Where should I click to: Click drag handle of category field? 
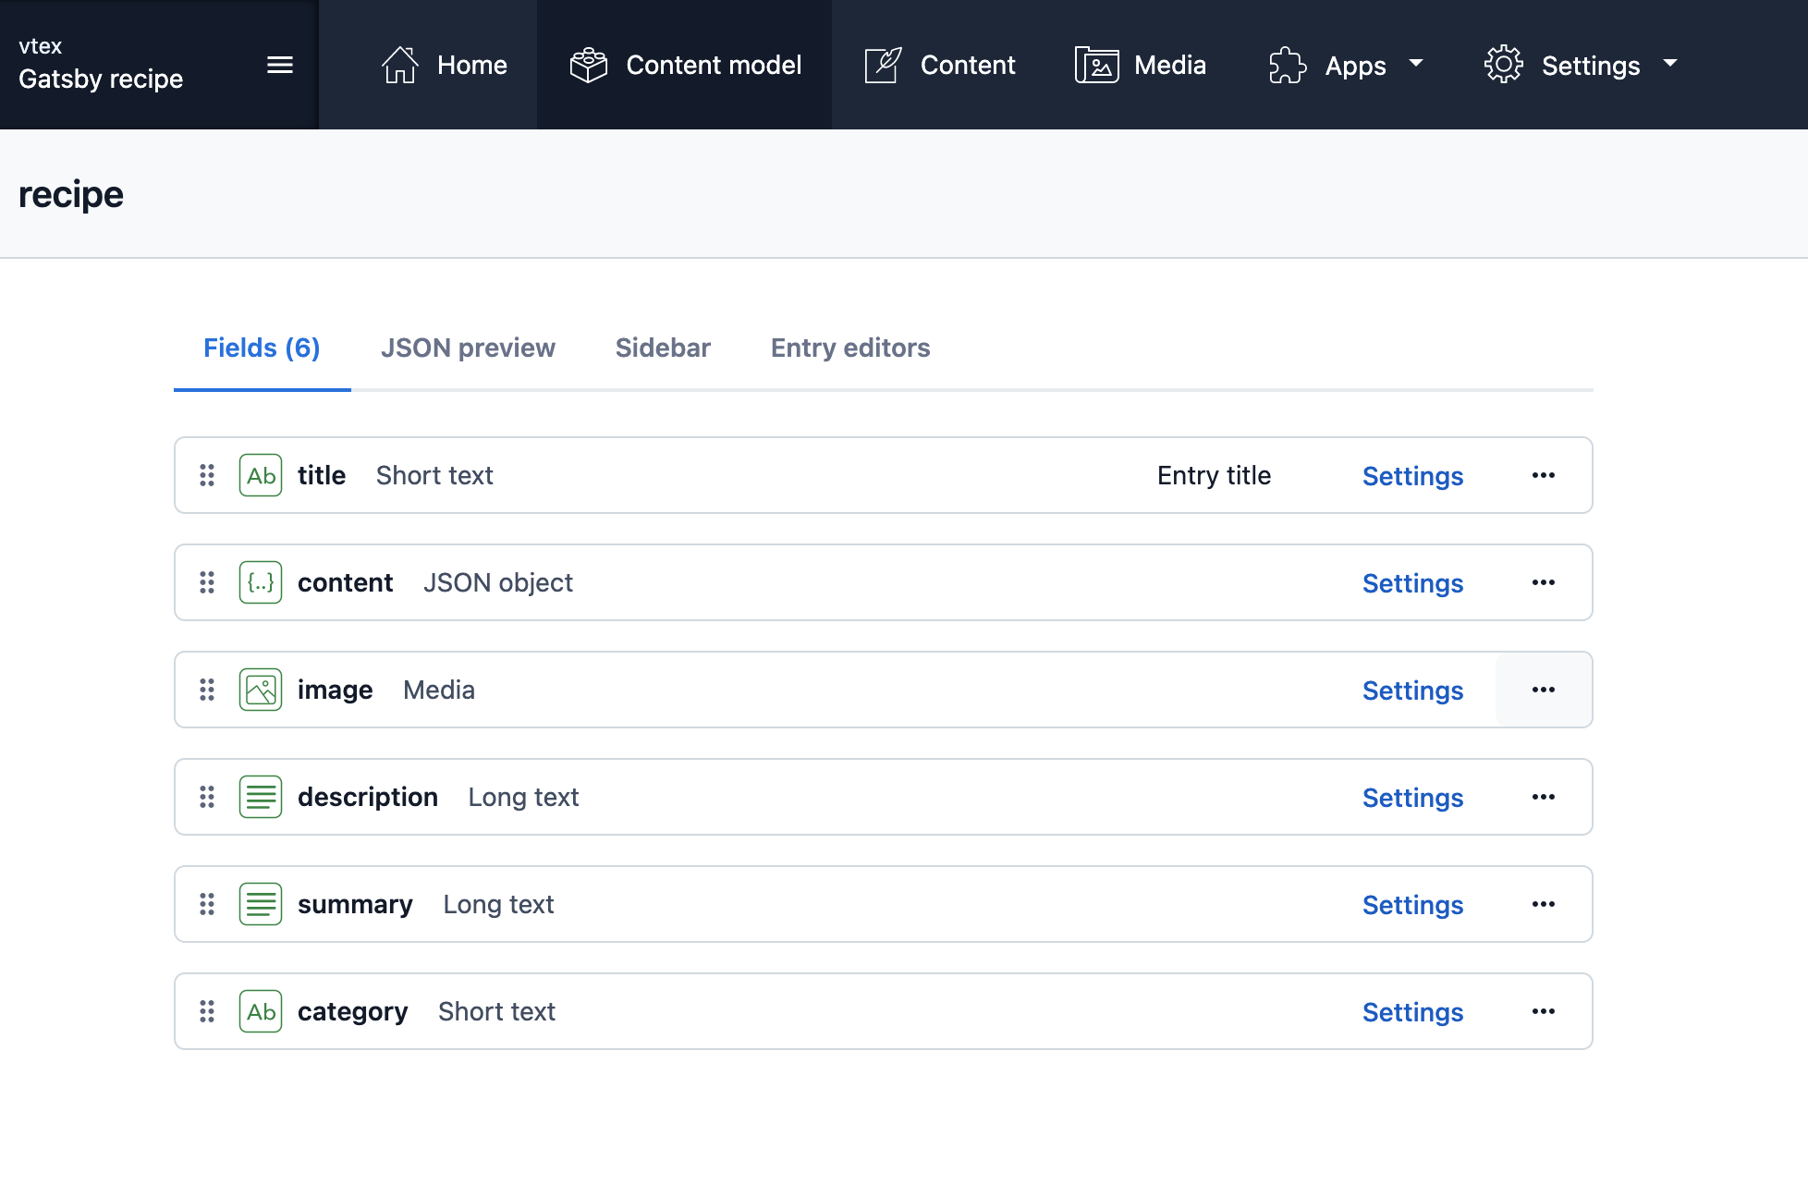(x=207, y=1011)
